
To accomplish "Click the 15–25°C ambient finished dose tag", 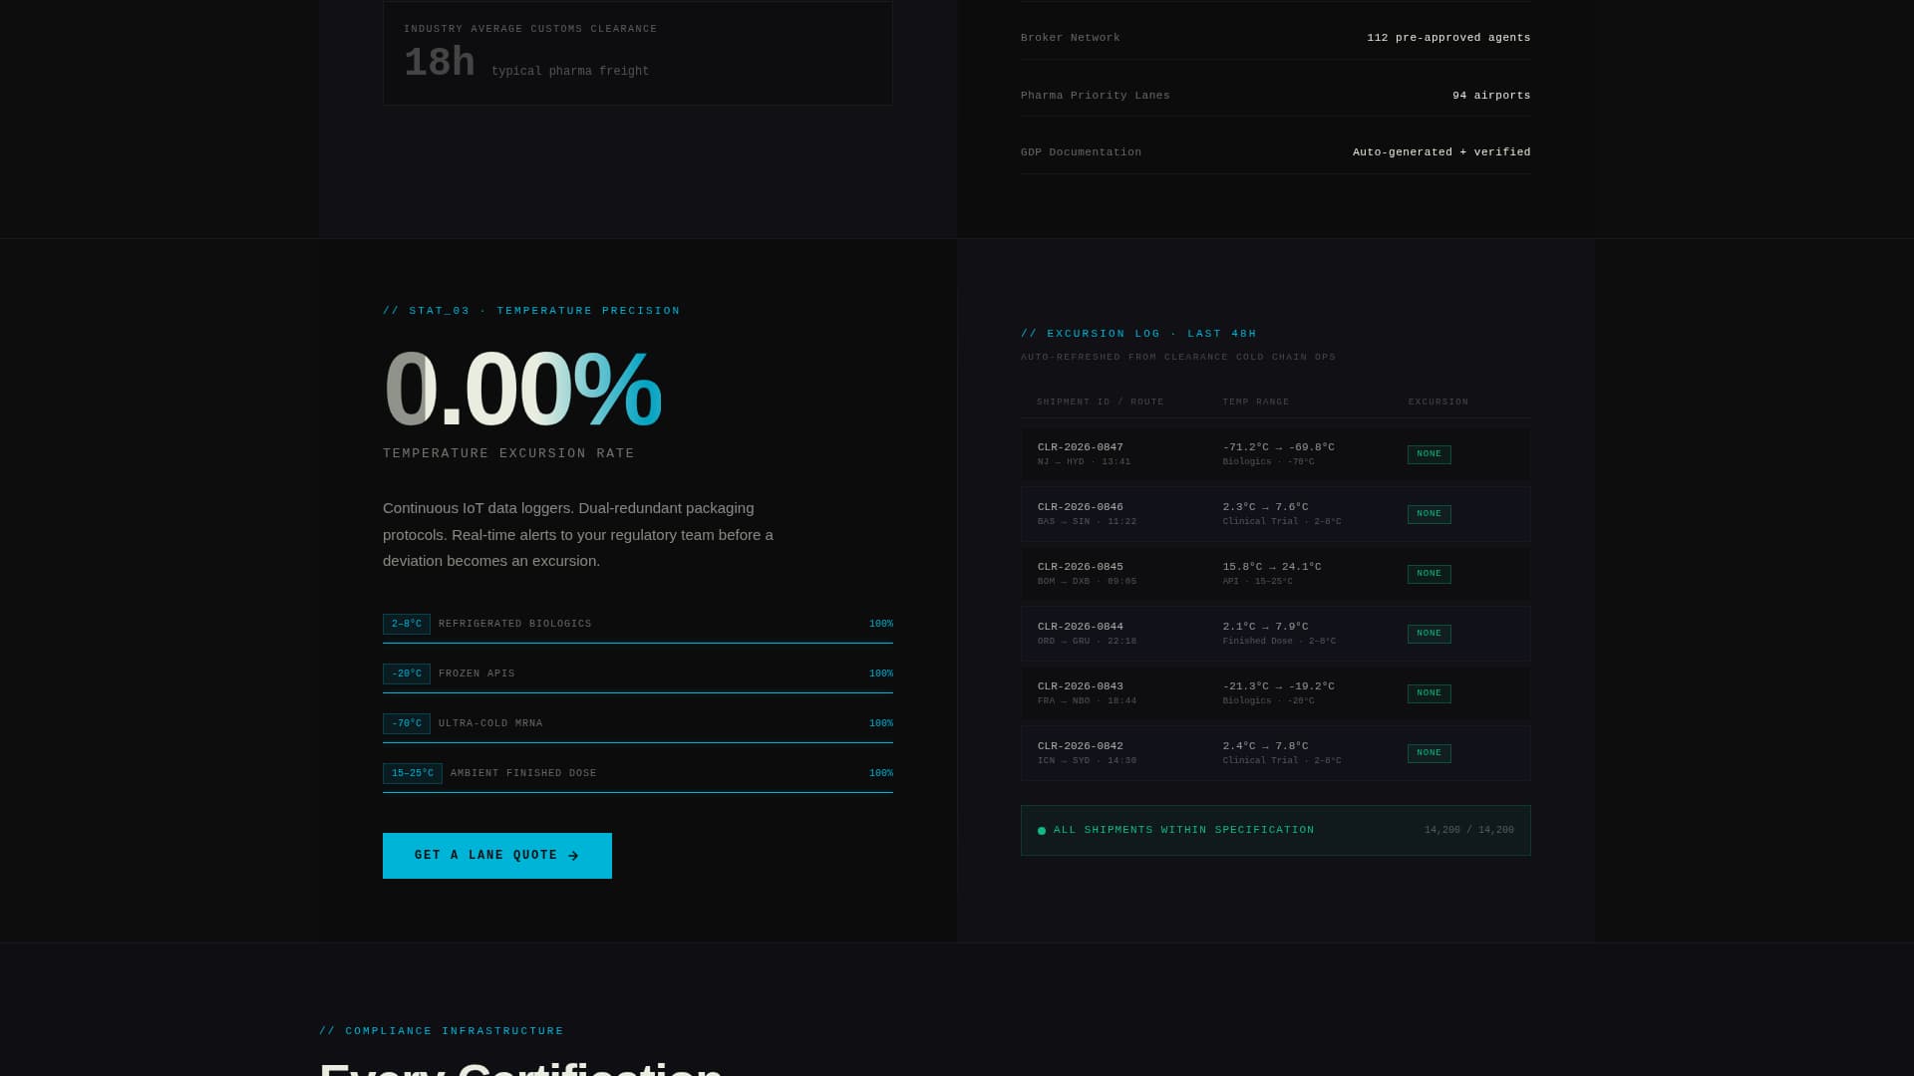I will click(x=413, y=774).
